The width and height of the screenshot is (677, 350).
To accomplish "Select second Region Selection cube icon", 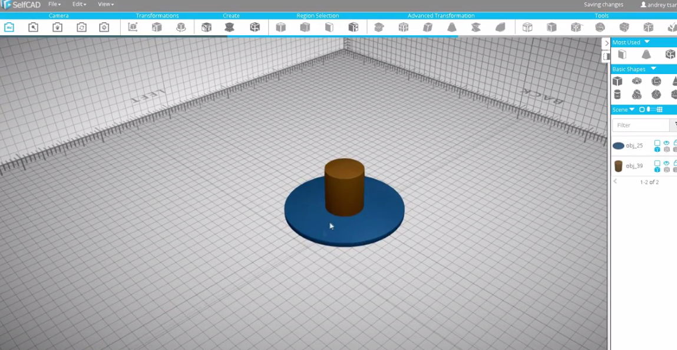I will click(305, 28).
